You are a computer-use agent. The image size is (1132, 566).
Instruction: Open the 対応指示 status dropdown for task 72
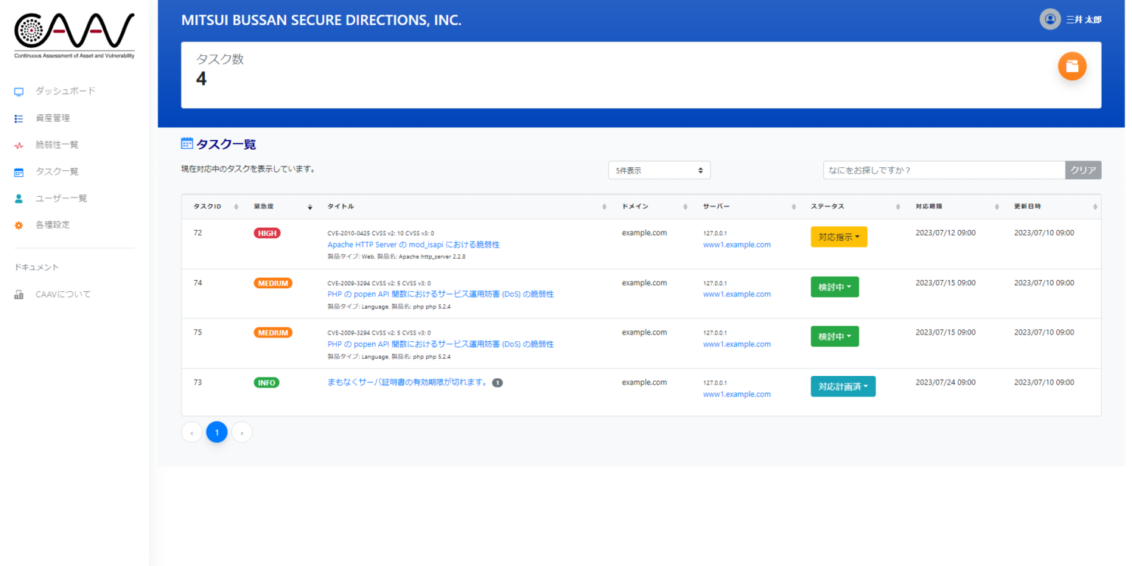tap(839, 237)
